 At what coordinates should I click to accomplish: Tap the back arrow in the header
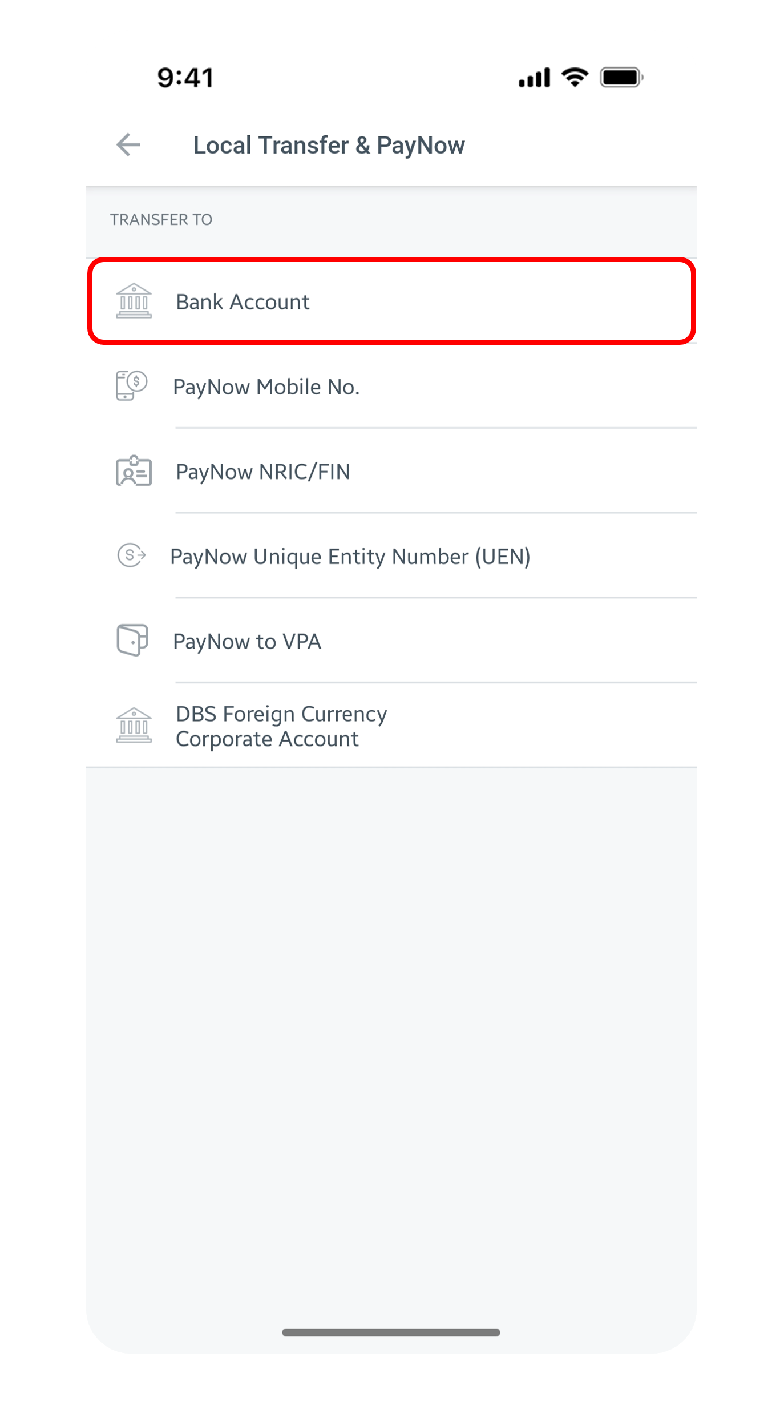[x=128, y=145]
